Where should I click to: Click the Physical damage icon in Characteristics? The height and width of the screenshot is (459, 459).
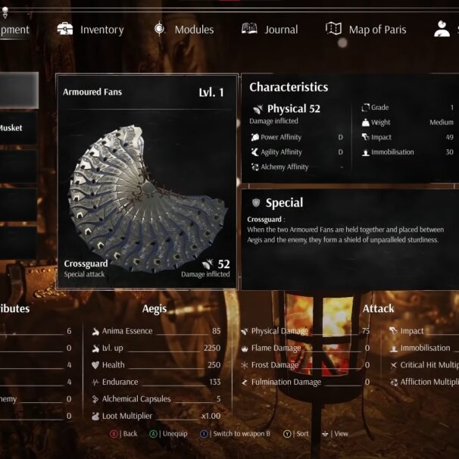(x=258, y=109)
